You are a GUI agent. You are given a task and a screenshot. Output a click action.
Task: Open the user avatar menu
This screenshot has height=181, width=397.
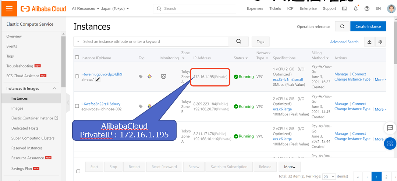coord(391,8)
